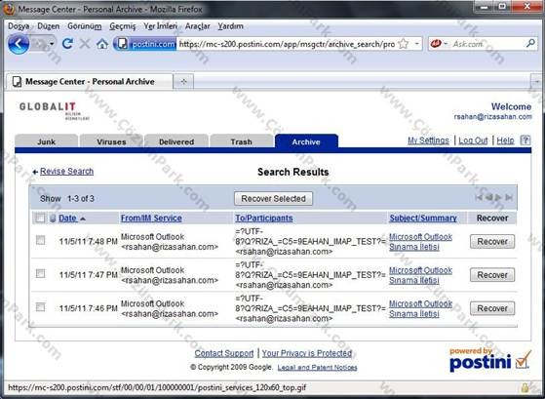Open the Dosya menu
The height and width of the screenshot is (399, 545).
point(19,26)
